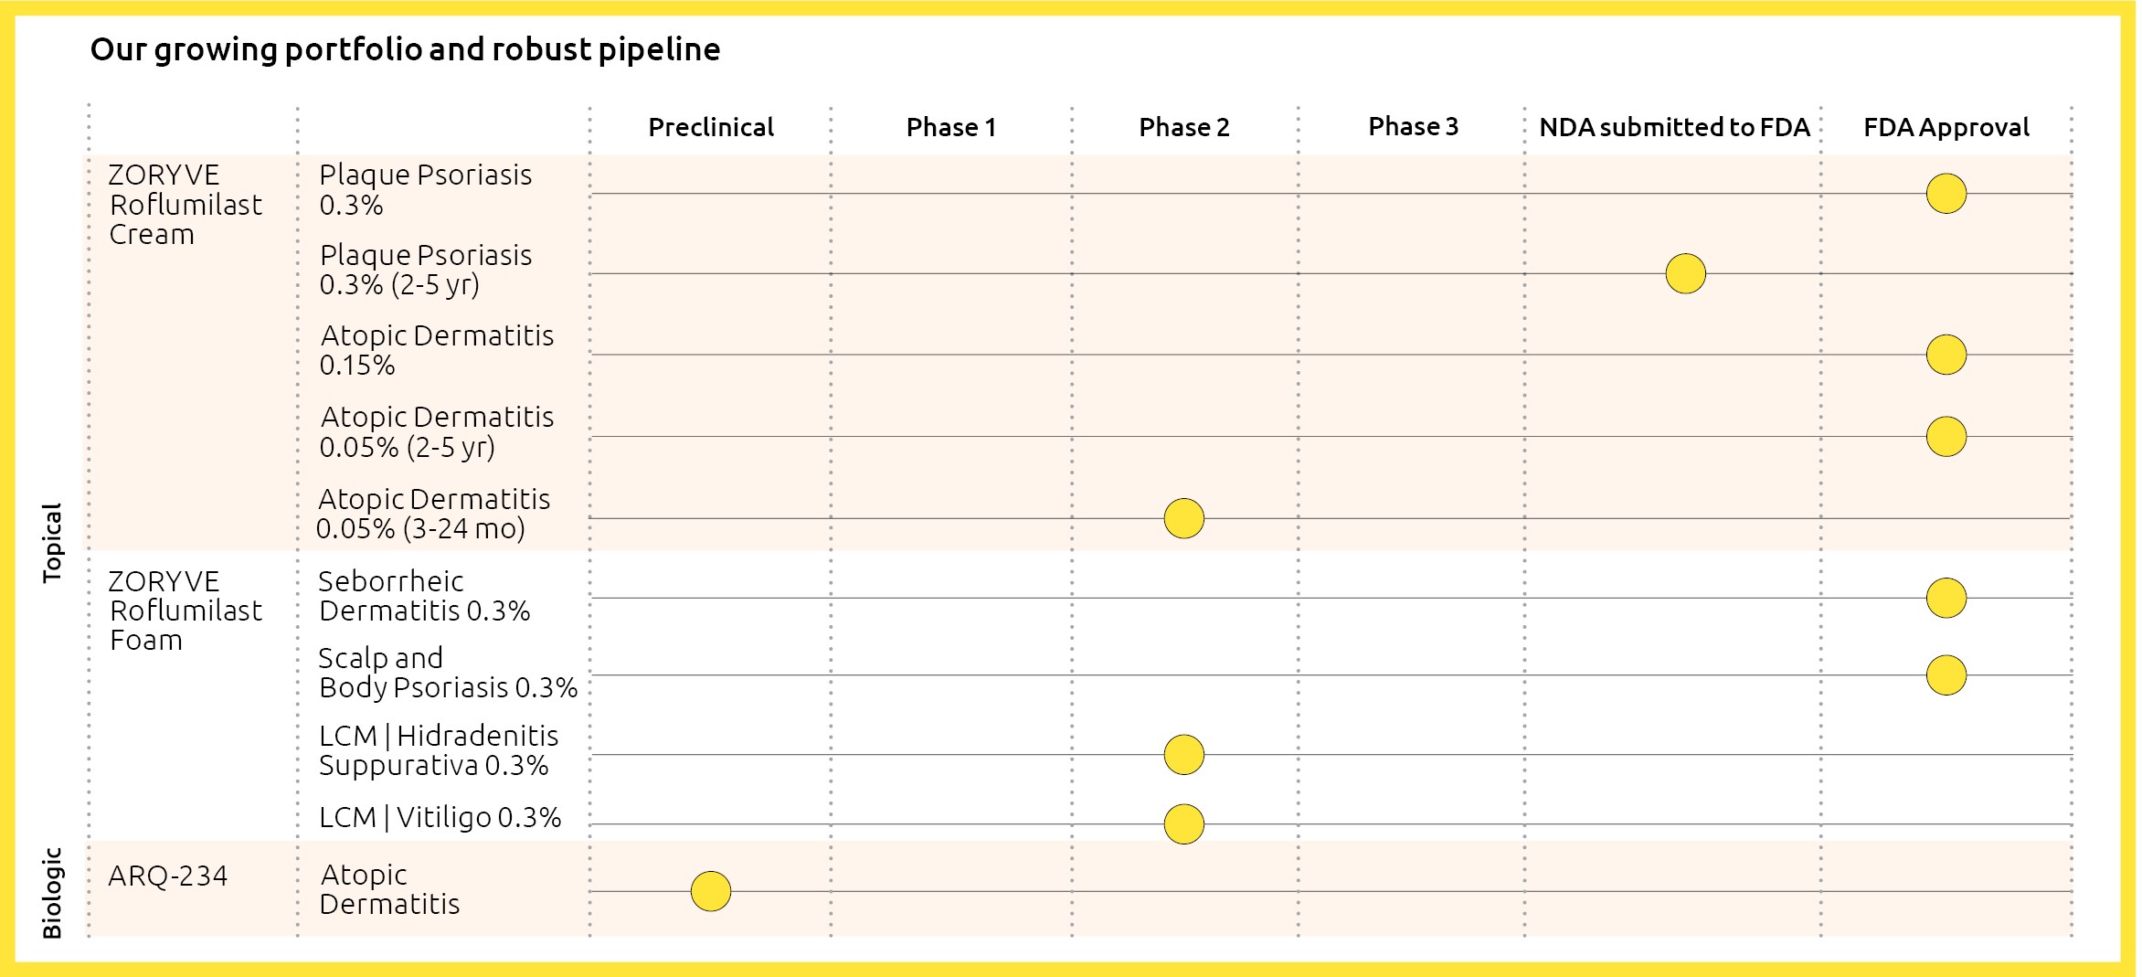
Task: Select the Preclinical column header
Action: [710, 127]
